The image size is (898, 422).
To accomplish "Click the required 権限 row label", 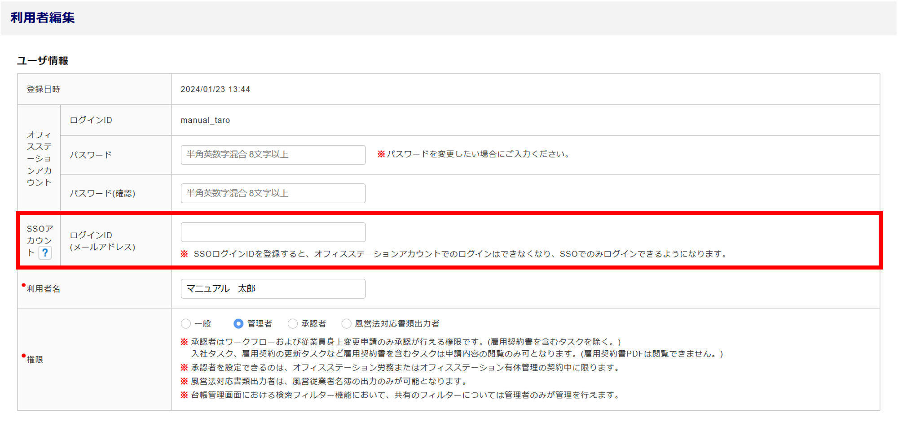I will pyautogui.click(x=35, y=360).
